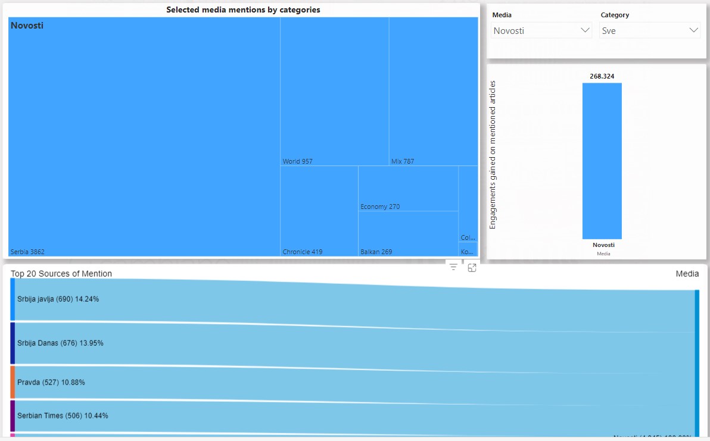This screenshot has height=441, width=710.
Task: Click the 'Srbija javlja (690) 14.24%' label
Action: click(x=58, y=299)
